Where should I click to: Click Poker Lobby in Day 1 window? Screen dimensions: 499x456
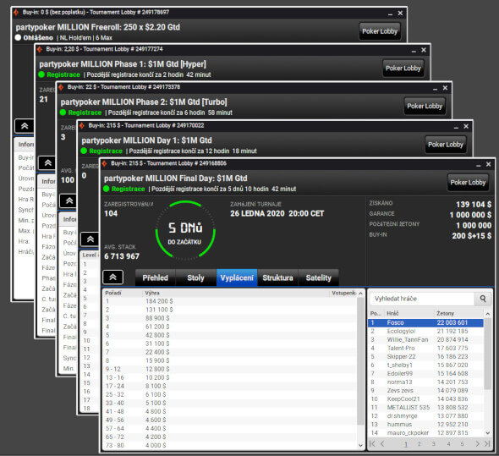tap(446, 145)
